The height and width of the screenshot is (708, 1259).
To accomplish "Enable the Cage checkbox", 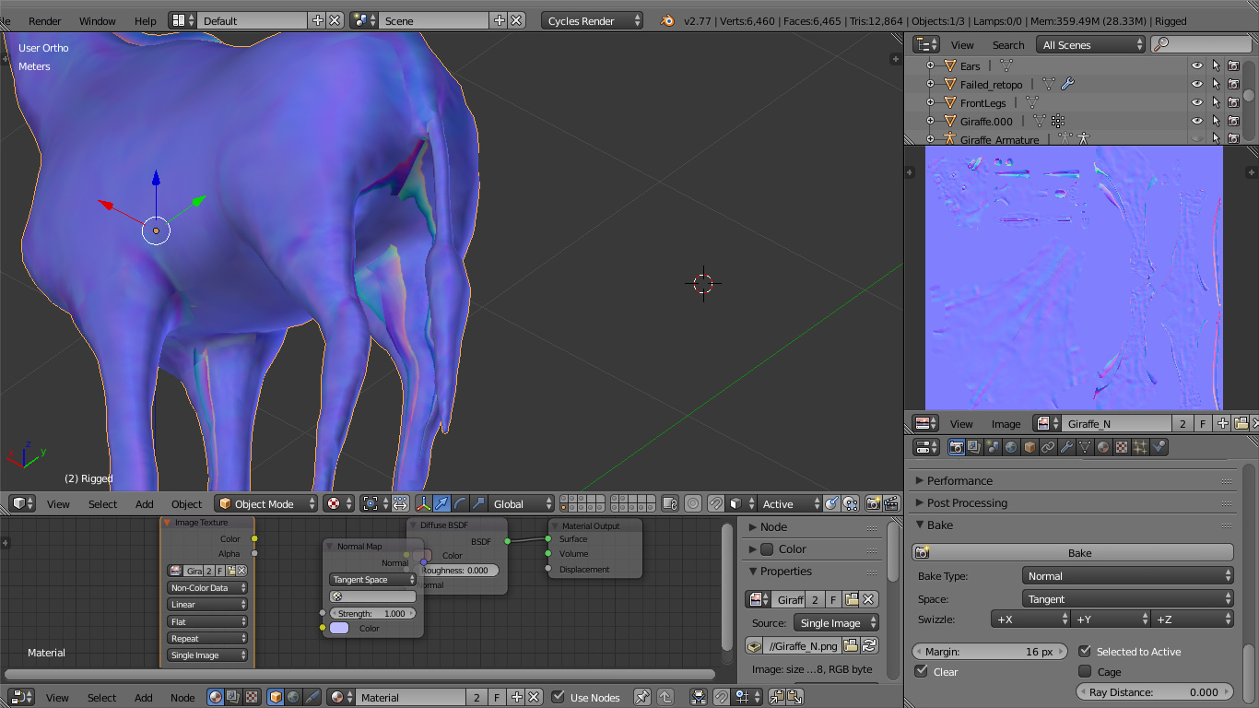I will (1085, 671).
